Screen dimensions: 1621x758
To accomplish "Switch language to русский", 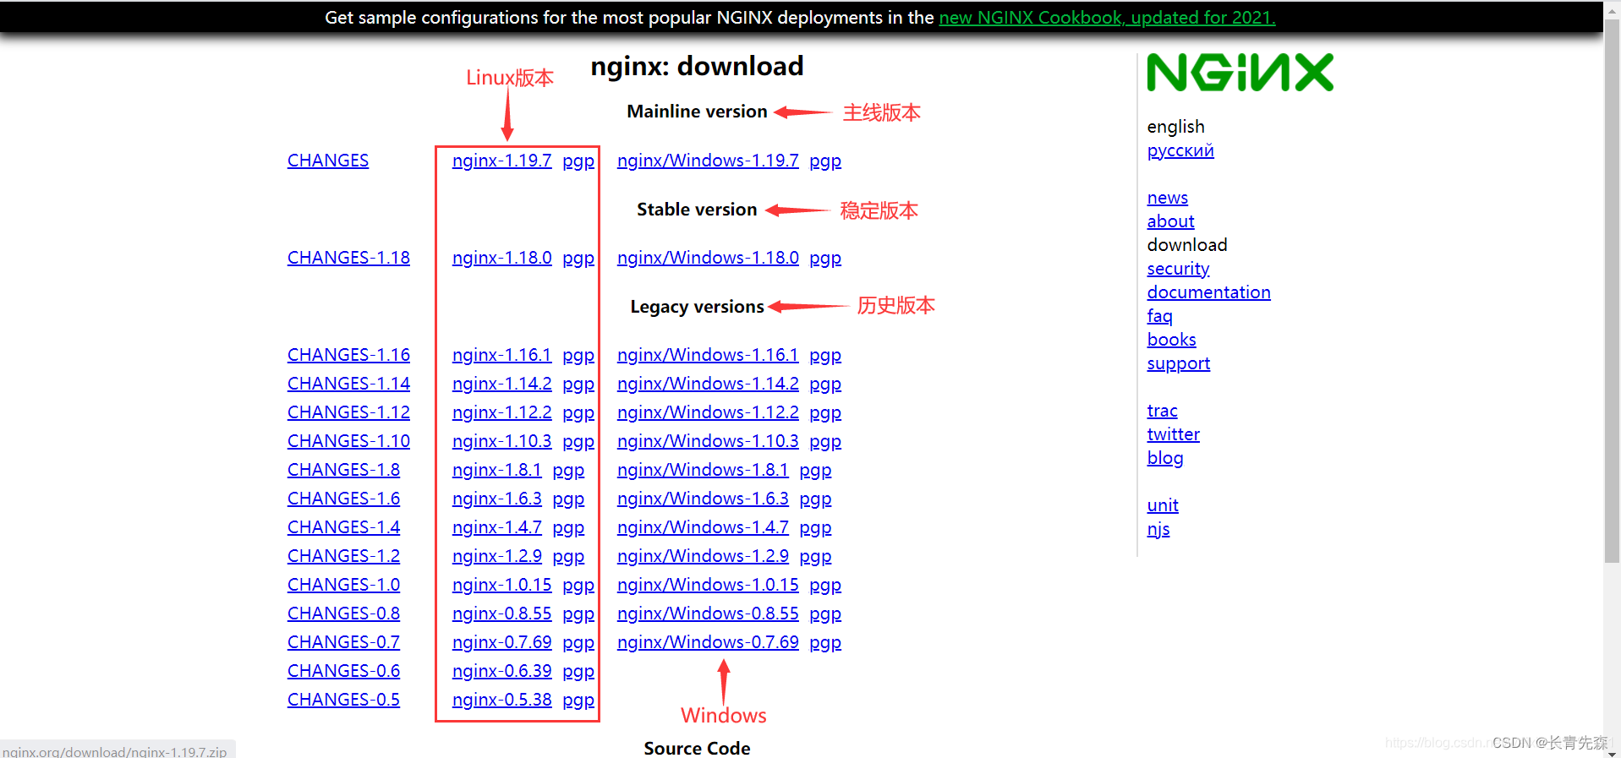I will (1180, 150).
